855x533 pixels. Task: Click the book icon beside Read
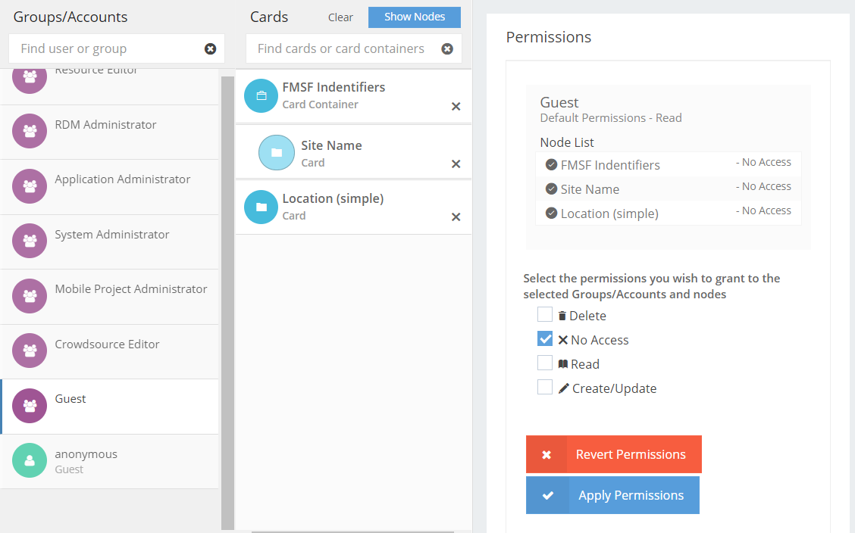point(561,363)
